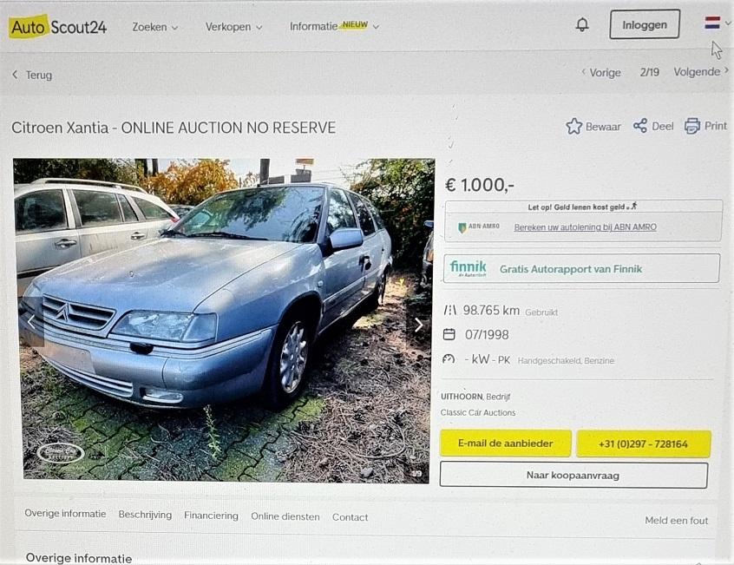Screen dimensions: 734x565
Task: Expand the Zoeken dropdown menu
Action: pyautogui.click(x=155, y=27)
